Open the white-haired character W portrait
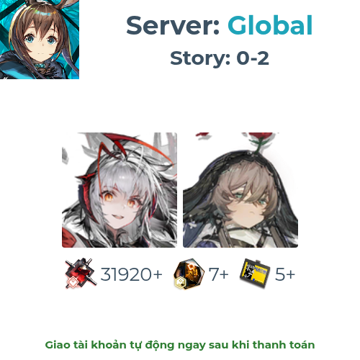The height and width of the screenshot is (360, 360). 120,190
